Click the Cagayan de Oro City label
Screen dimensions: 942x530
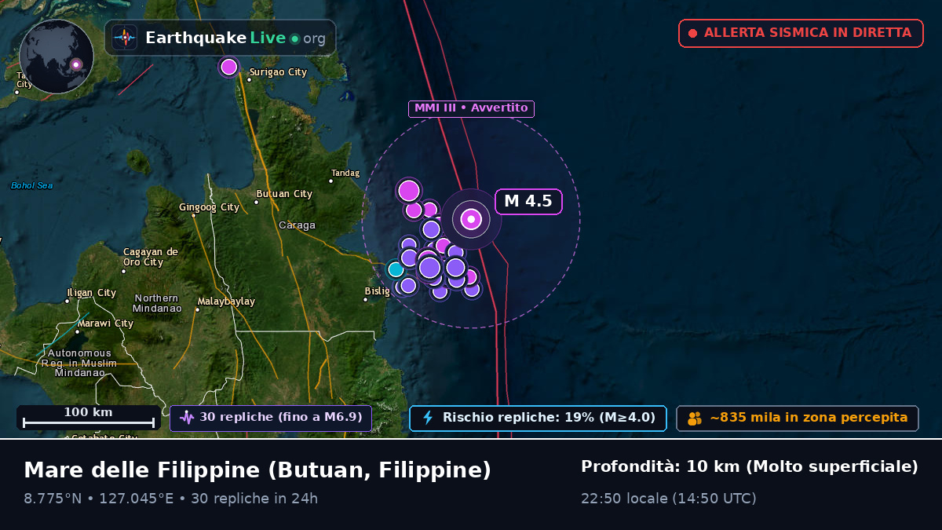click(x=151, y=257)
